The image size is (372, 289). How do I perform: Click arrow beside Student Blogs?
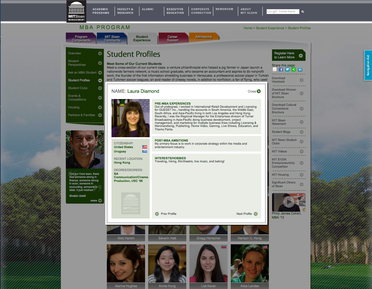(302, 132)
